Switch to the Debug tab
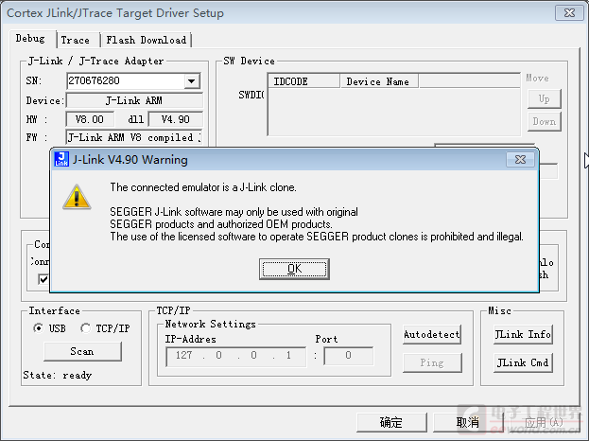Image resolution: width=589 pixels, height=441 pixels. 30,39
